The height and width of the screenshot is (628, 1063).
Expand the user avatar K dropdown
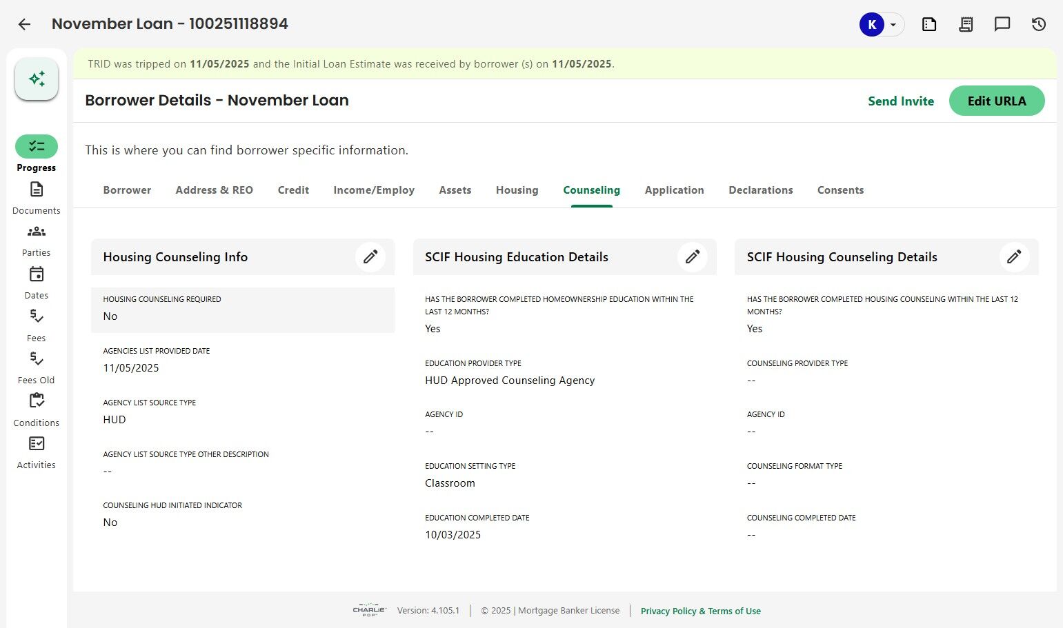pyautogui.click(x=893, y=25)
